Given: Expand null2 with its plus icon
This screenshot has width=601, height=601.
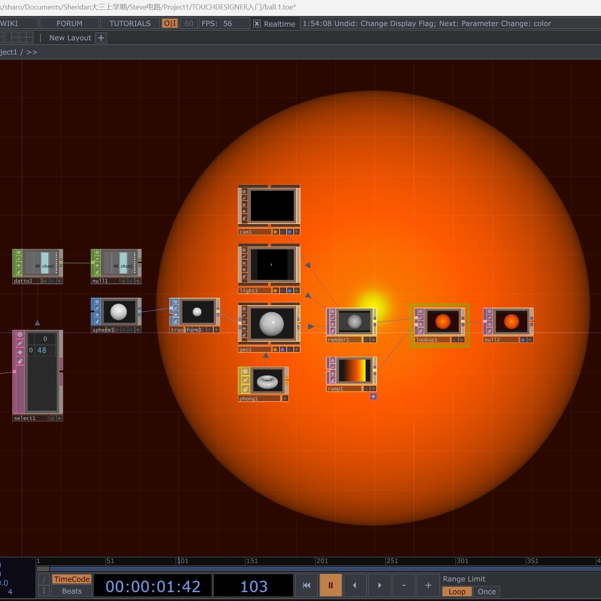Looking at the screenshot, I should [531, 340].
